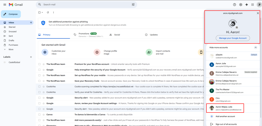The image size is (262, 126).
Task: Click the Gemini sparkle icon
Action: coord(247,5)
